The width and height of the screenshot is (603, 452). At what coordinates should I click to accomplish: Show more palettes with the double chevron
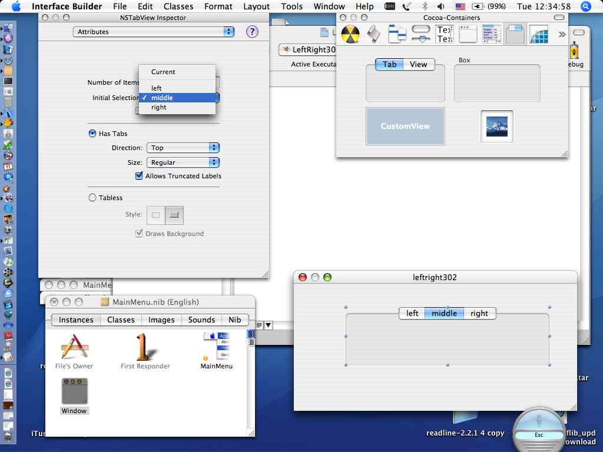pyautogui.click(x=562, y=34)
